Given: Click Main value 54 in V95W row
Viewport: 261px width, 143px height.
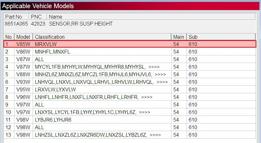Looking at the screenshot, I should (x=176, y=89).
